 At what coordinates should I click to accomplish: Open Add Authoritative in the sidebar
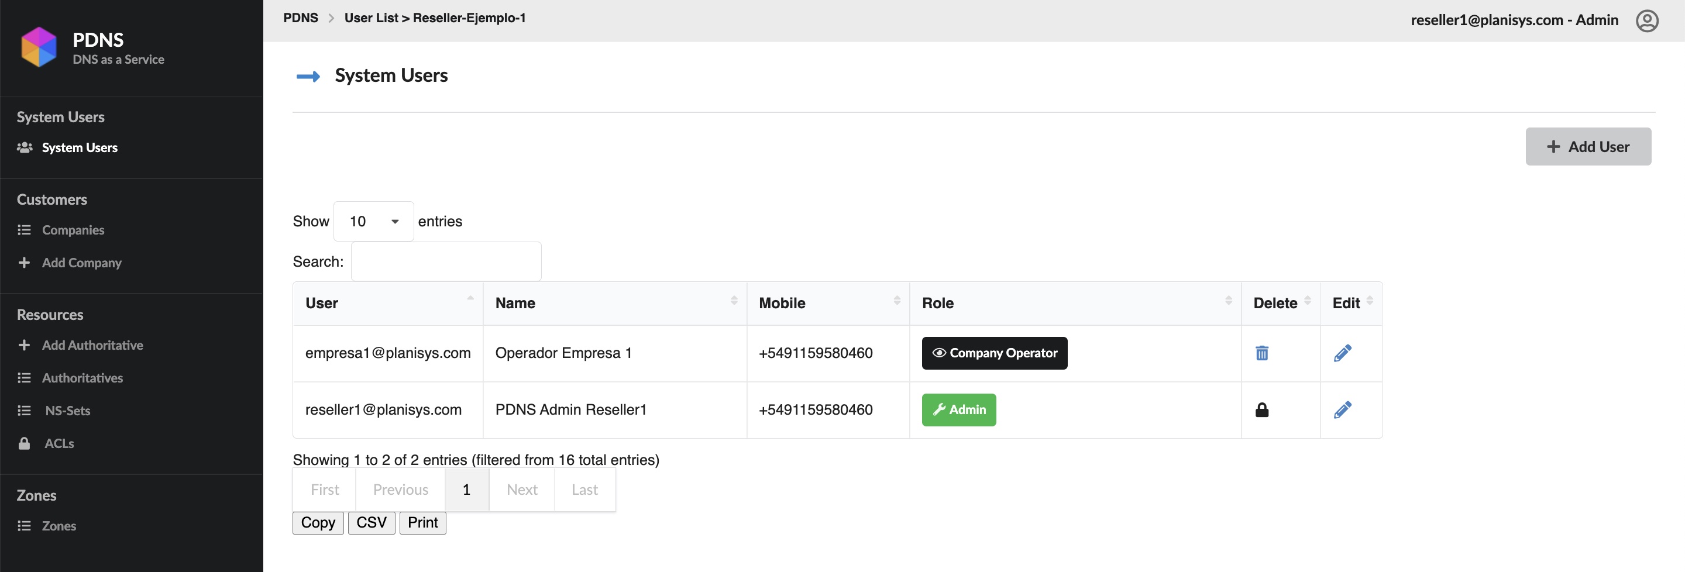pos(92,345)
